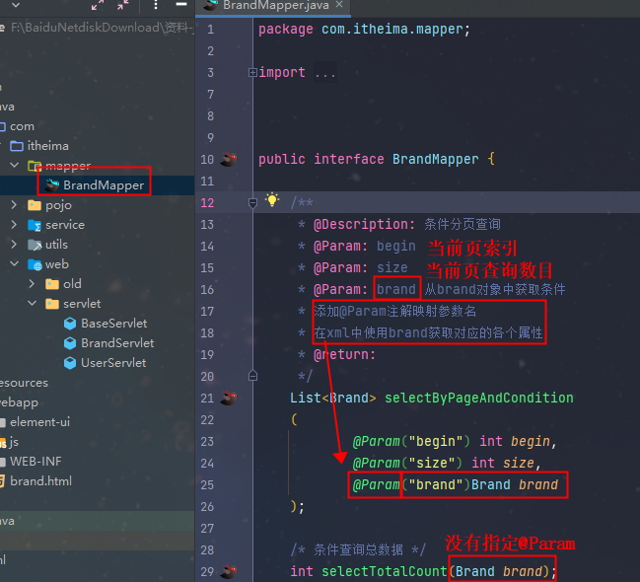
Task: Close the BrandMapper.java editor tab
Action: point(339,5)
